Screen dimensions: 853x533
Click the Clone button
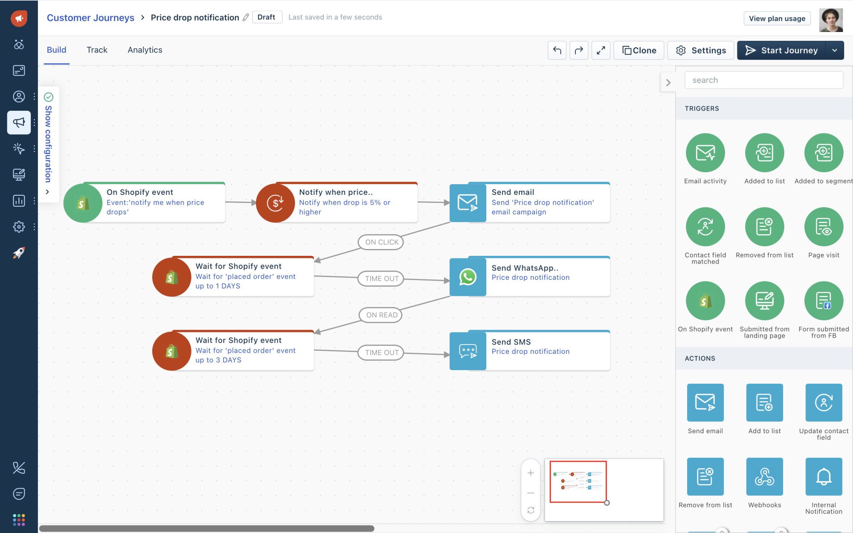pos(638,50)
